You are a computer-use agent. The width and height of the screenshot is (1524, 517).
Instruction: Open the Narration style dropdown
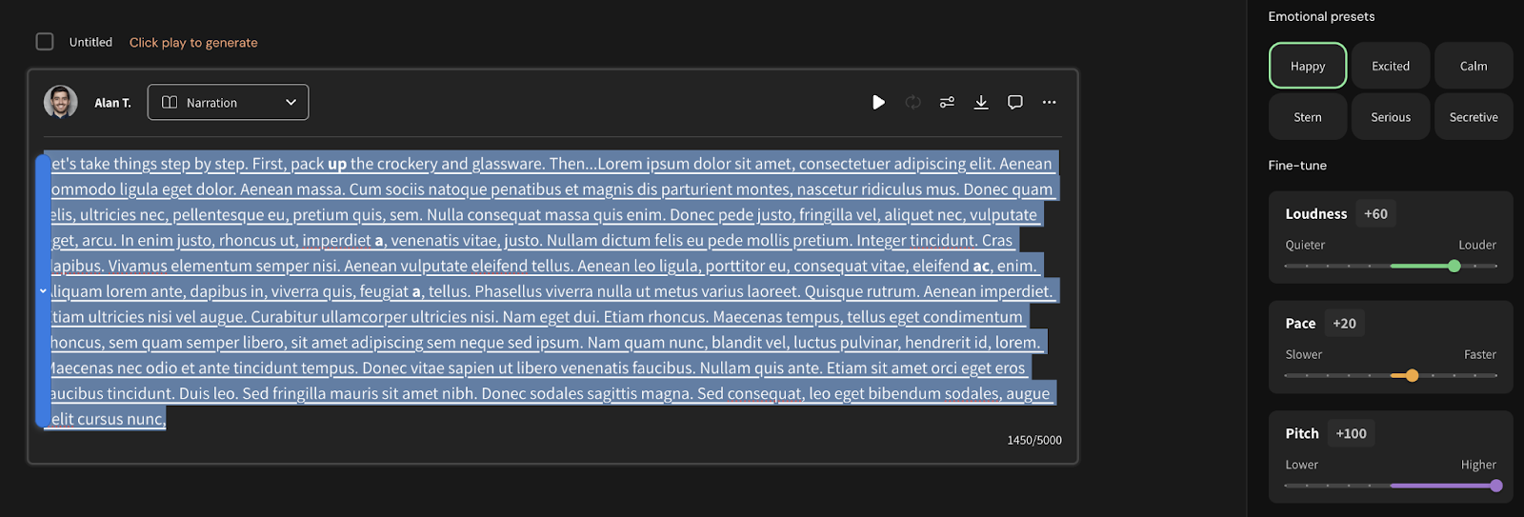click(228, 103)
